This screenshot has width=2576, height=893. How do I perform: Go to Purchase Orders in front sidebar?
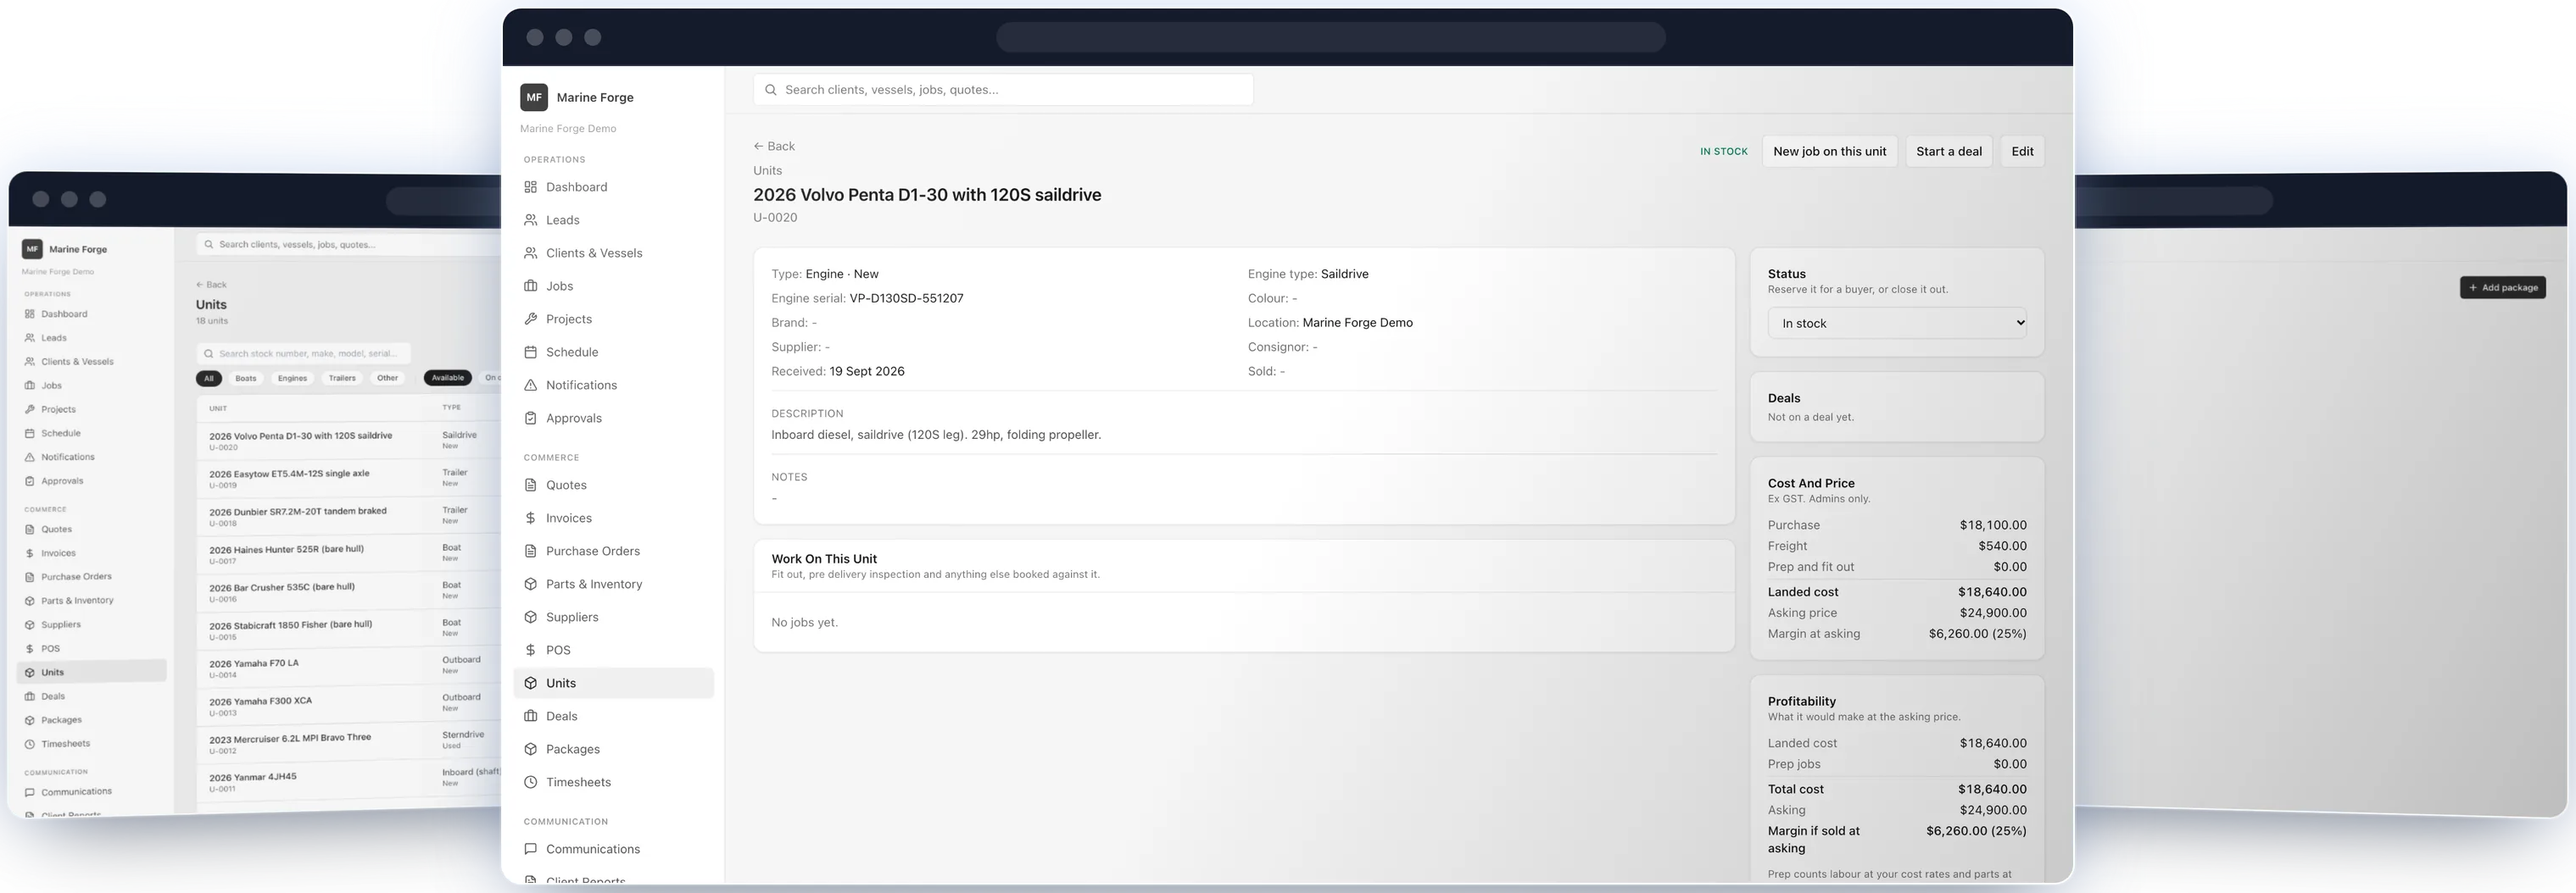click(593, 551)
